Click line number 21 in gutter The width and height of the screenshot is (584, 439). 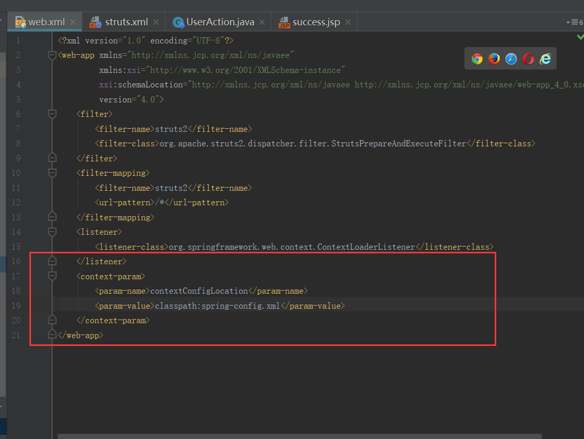coord(16,335)
